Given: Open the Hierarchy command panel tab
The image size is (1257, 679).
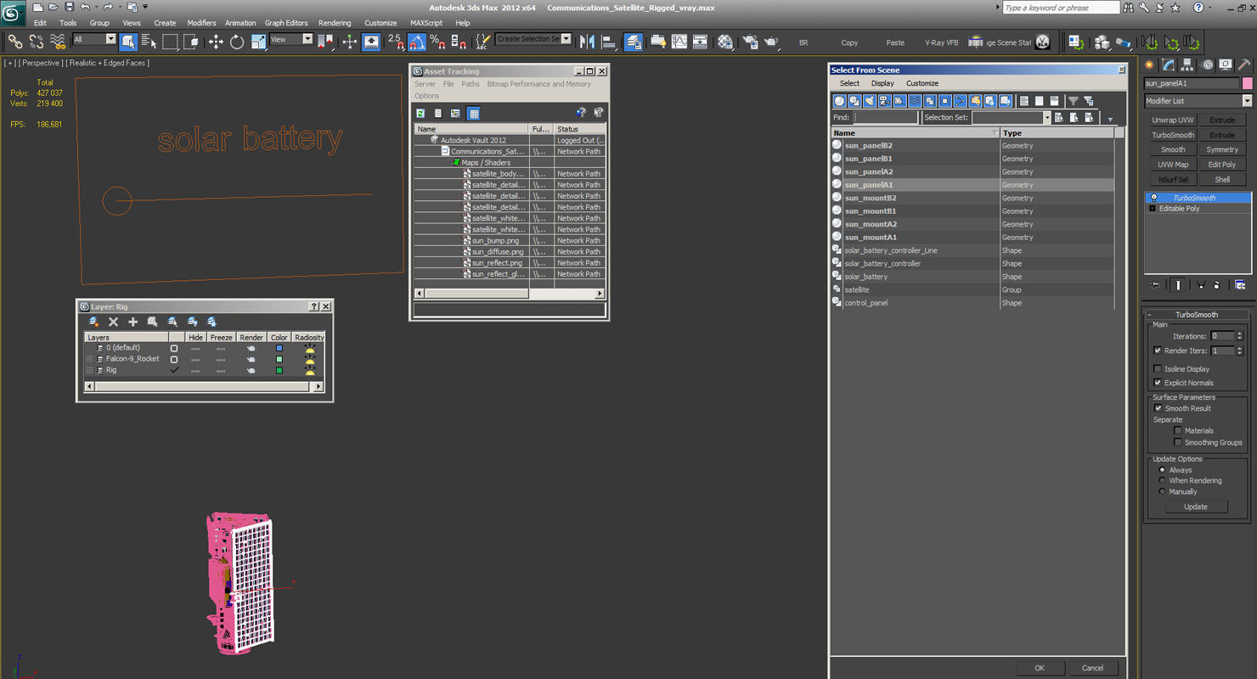Looking at the screenshot, I should [x=1187, y=65].
